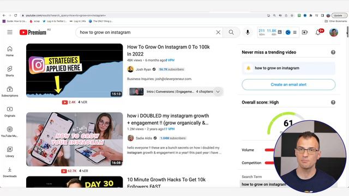Open the 10 Minute Growth Hacks video title

pos(166,183)
